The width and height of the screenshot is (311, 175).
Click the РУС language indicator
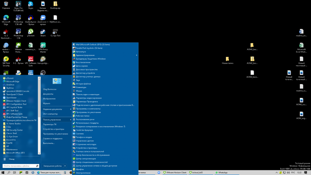[x=293, y=173]
